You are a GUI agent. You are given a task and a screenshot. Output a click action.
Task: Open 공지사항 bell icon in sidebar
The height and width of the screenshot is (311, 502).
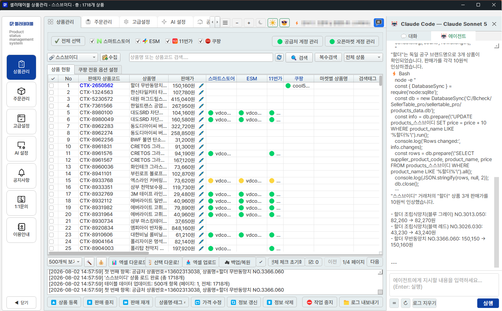point(21,176)
